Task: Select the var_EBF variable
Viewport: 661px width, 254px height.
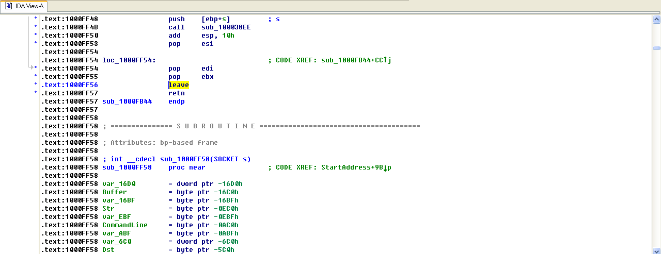Action: pos(117,217)
